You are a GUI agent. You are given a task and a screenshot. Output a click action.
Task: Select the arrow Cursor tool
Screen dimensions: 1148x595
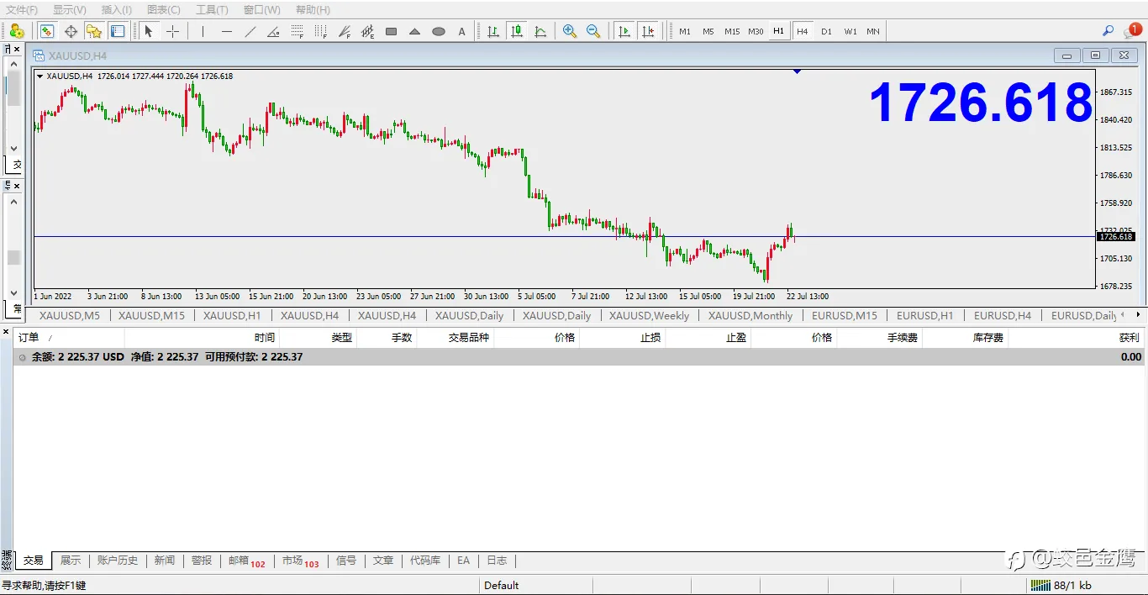[149, 31]
